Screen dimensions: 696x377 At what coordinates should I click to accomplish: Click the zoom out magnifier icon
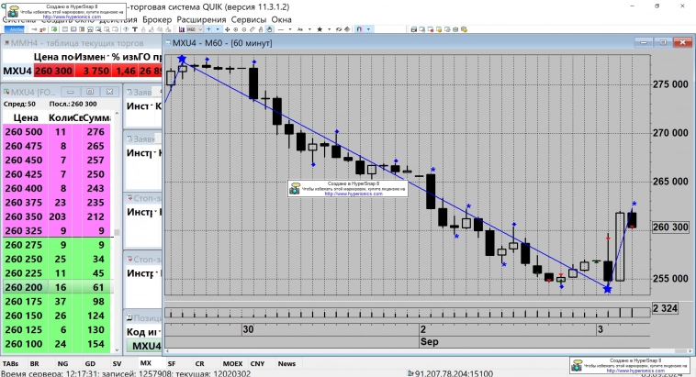pos(244,29)
